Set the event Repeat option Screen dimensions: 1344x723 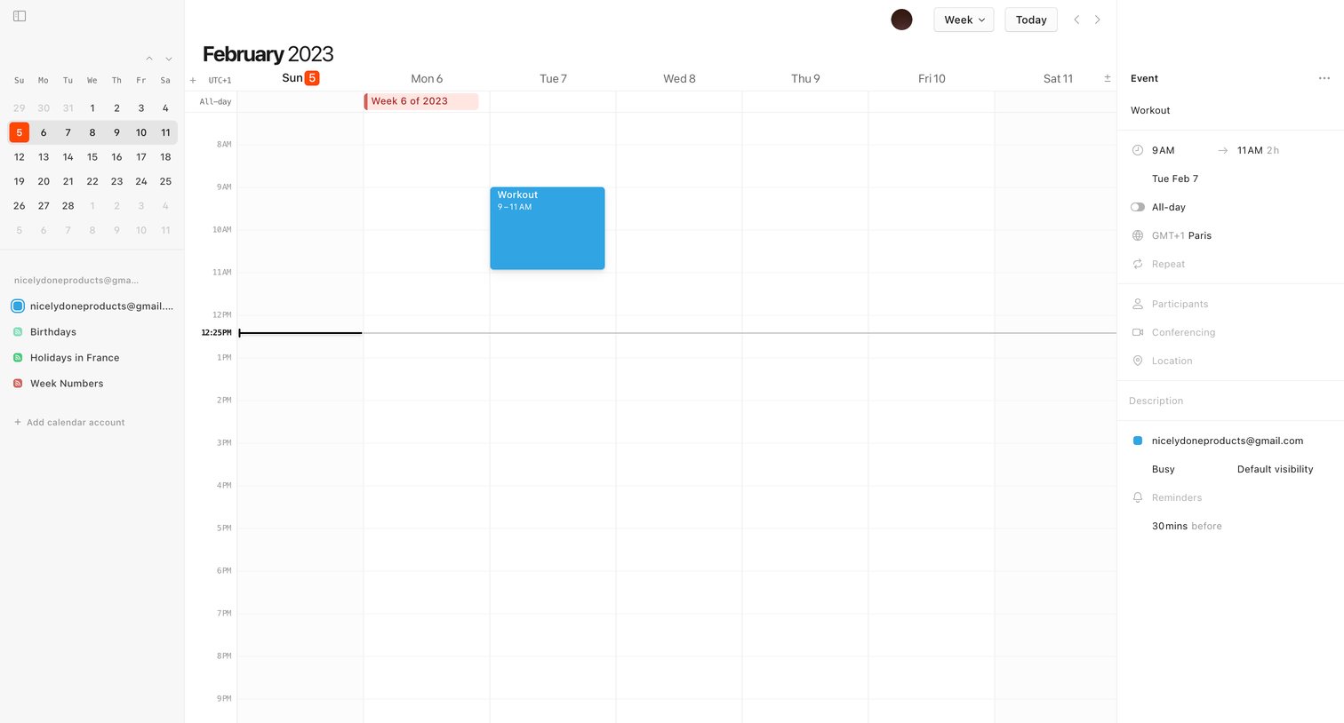(x=1169, y=264)
